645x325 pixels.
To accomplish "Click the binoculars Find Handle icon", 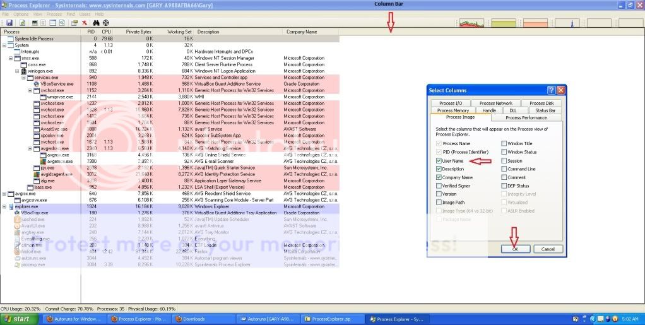I will 97,23.
